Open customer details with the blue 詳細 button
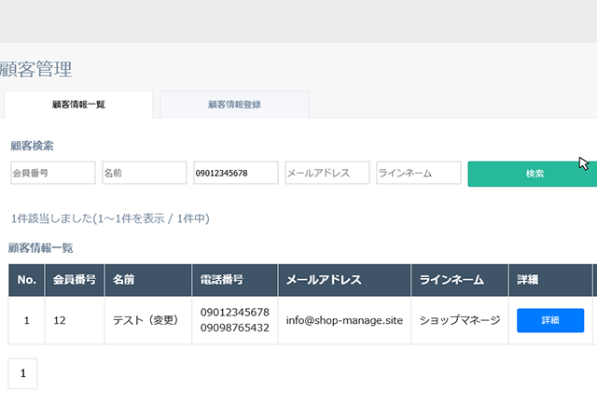 tap(550, 320)
